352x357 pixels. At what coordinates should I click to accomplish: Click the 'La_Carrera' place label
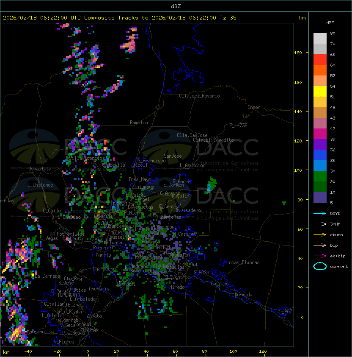47,276
